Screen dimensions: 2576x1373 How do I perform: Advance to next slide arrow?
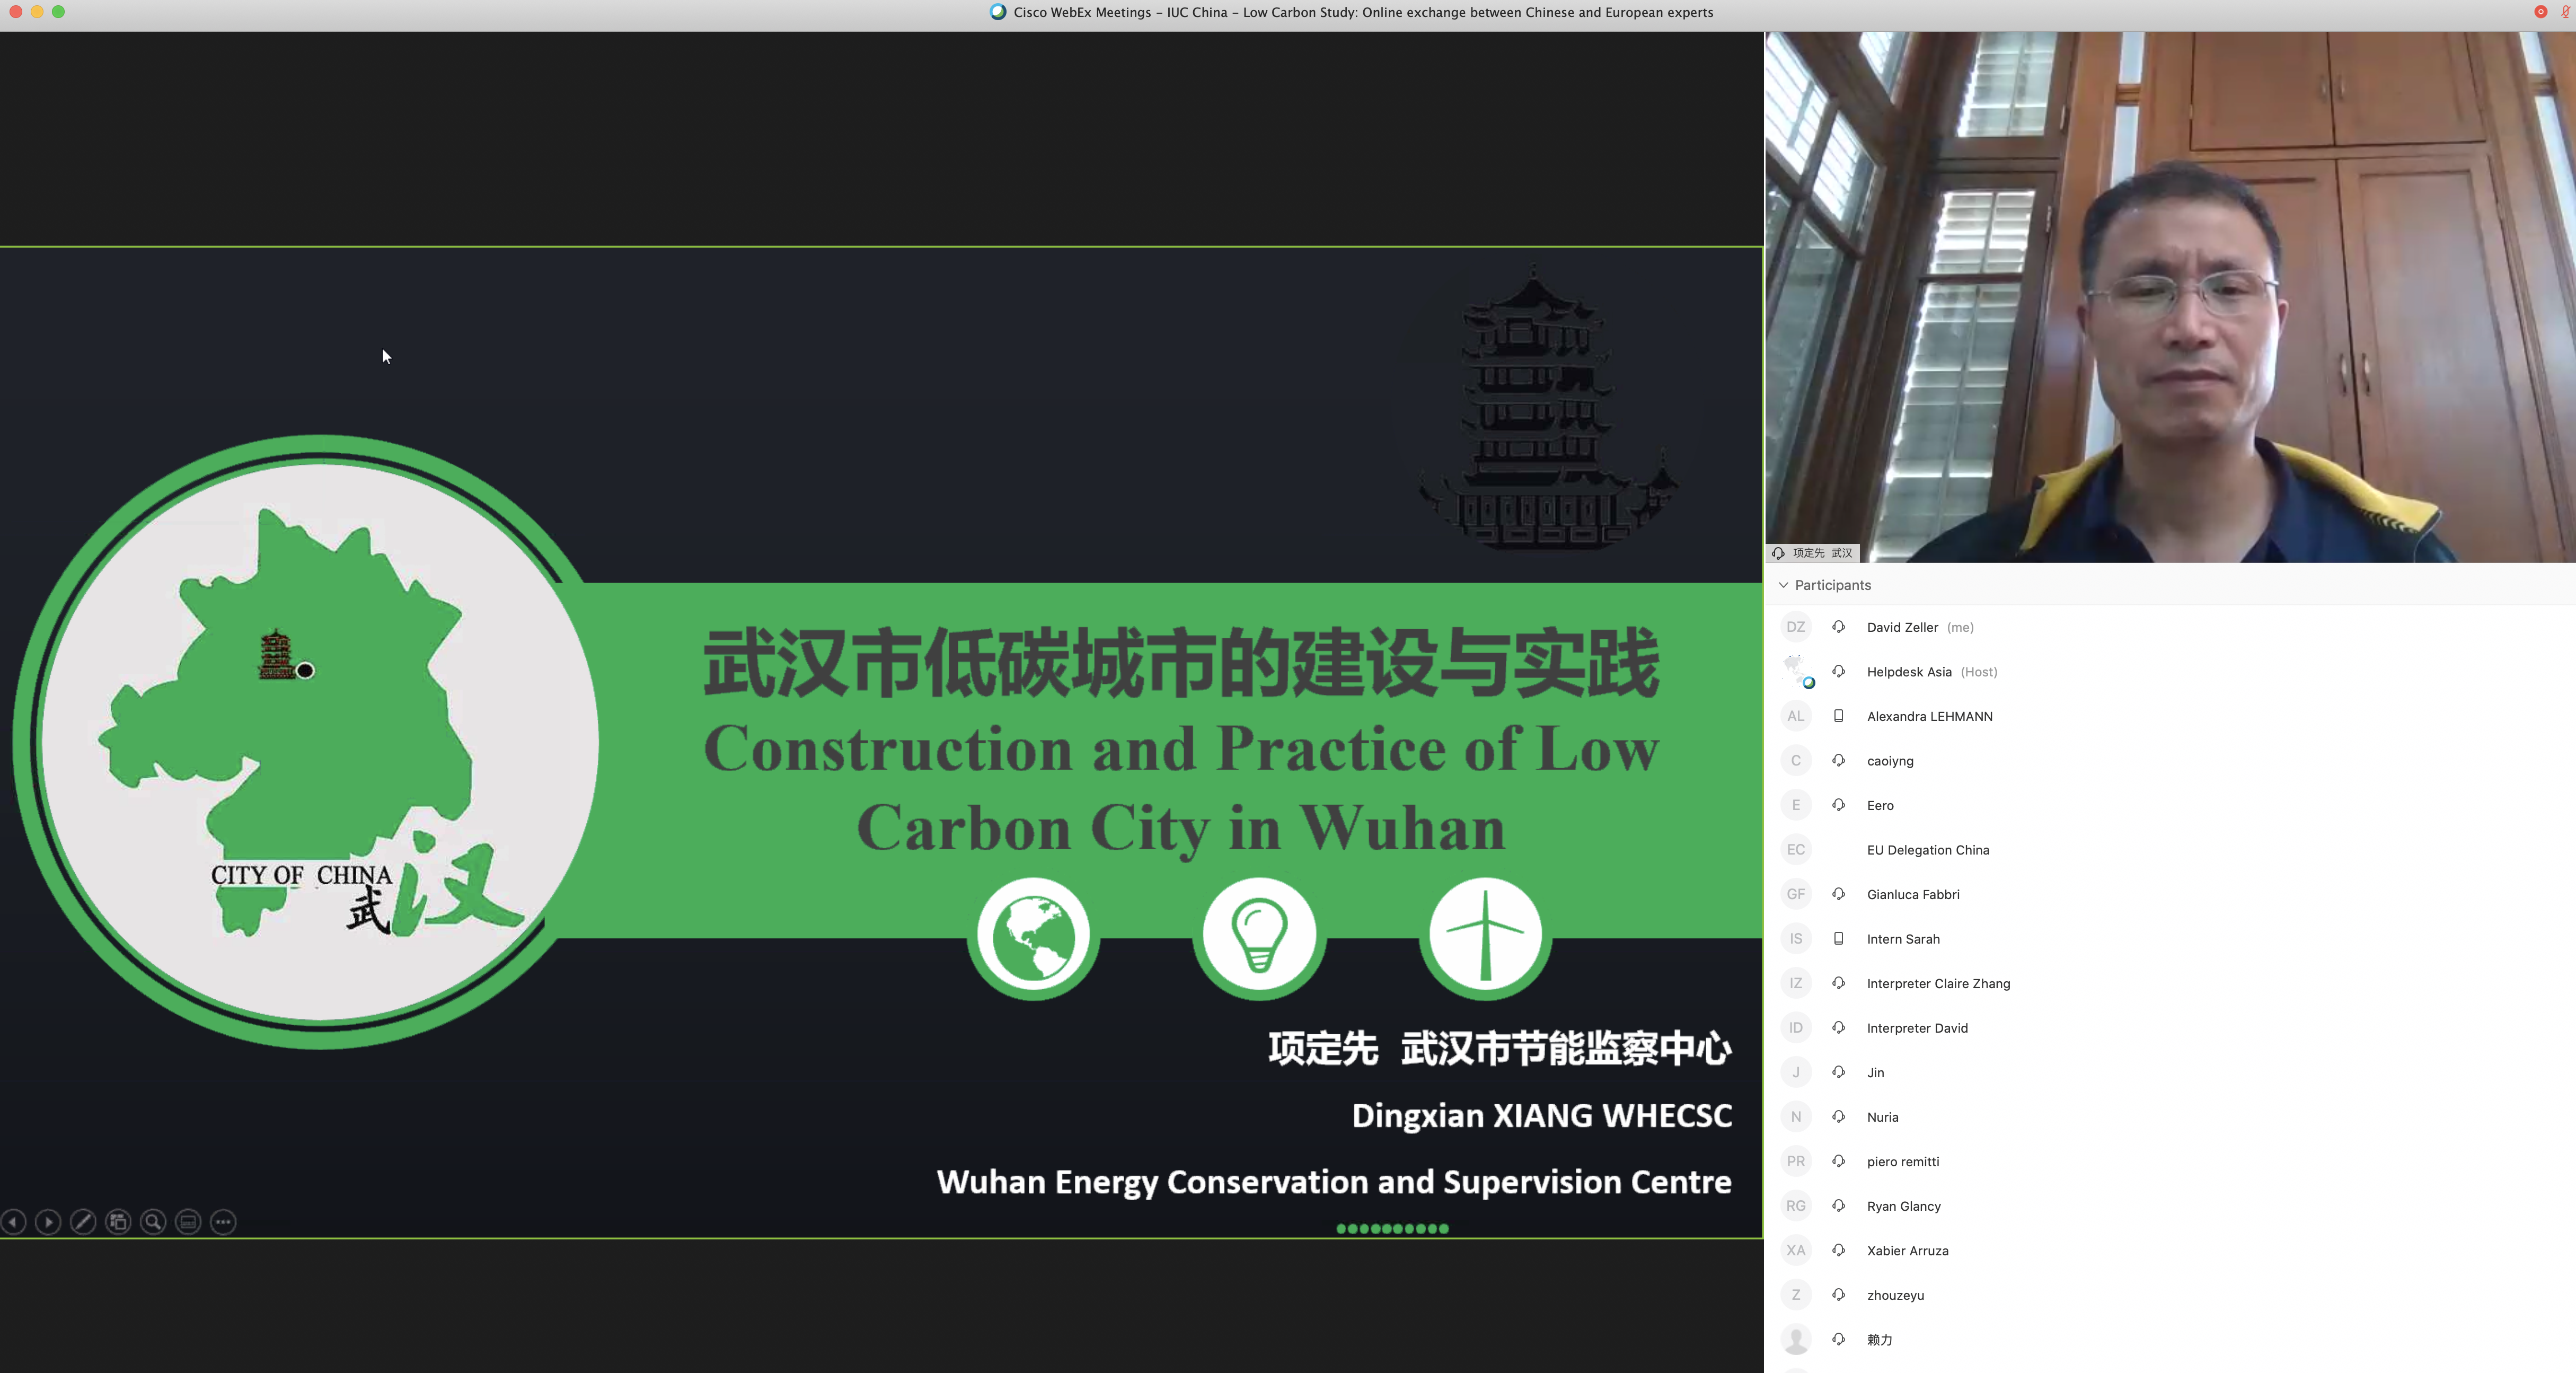point(48,1221)
